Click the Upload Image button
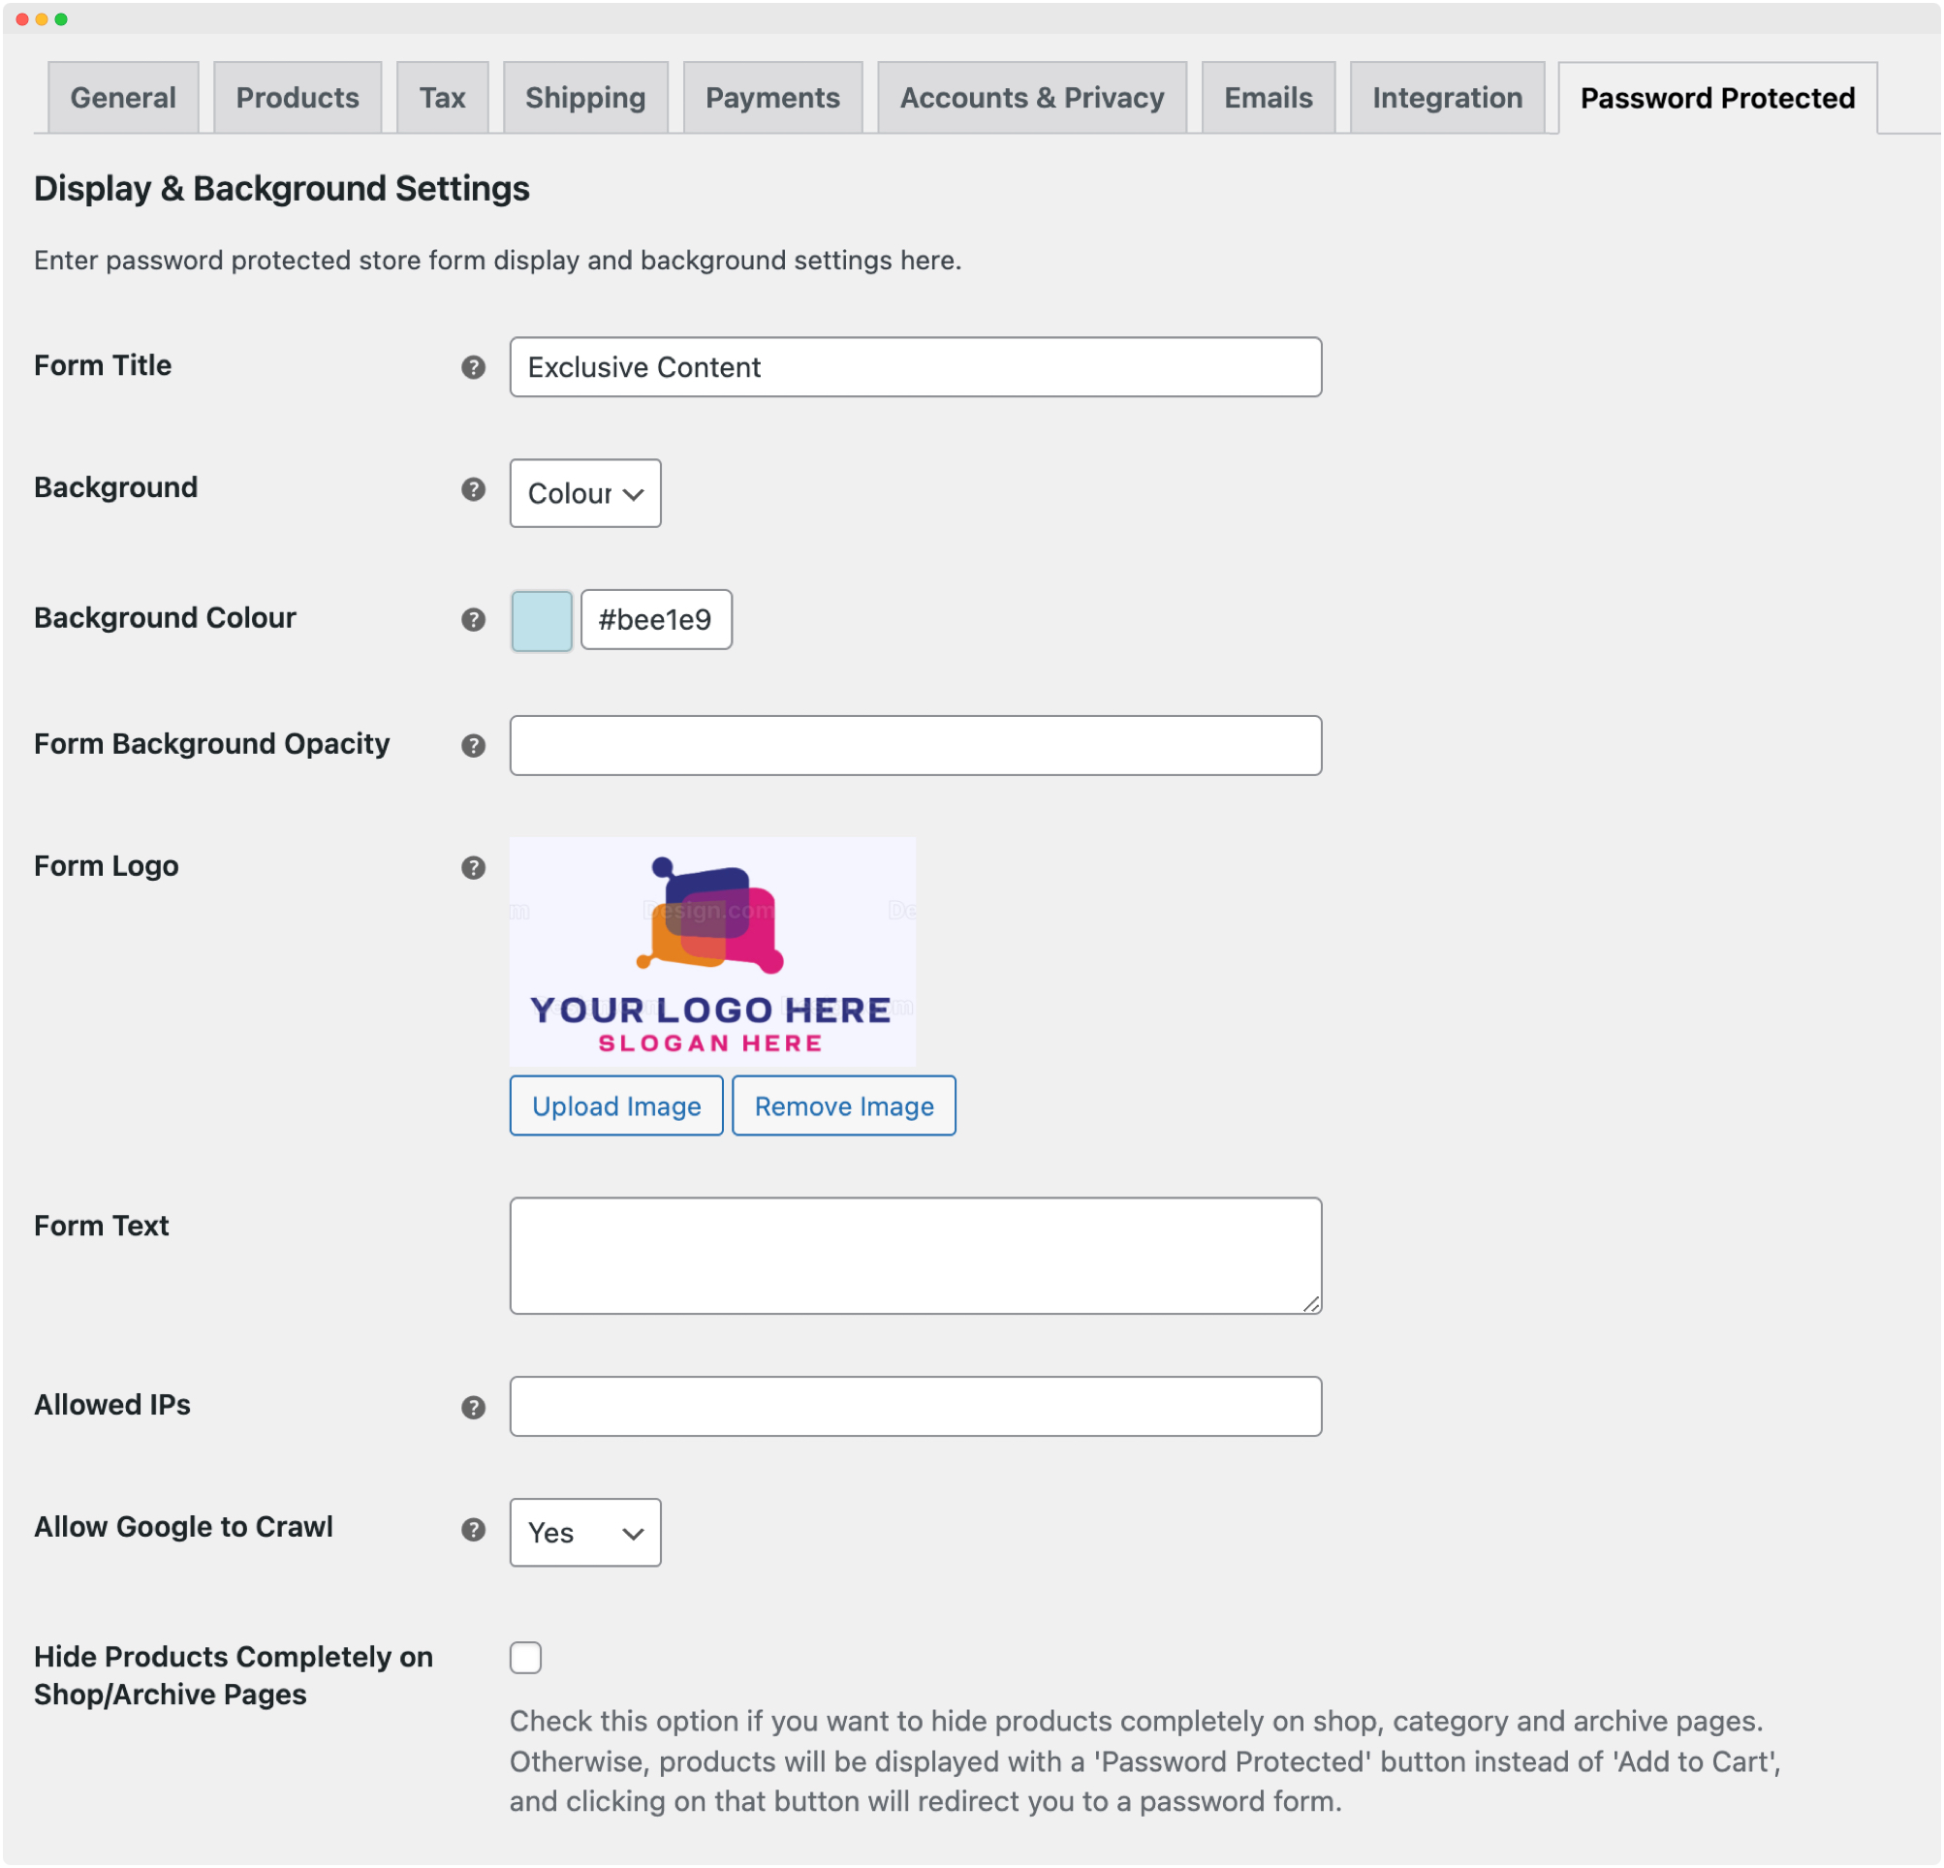This screenshot has height=1868, width=1944. click(x=615, y=1105)
